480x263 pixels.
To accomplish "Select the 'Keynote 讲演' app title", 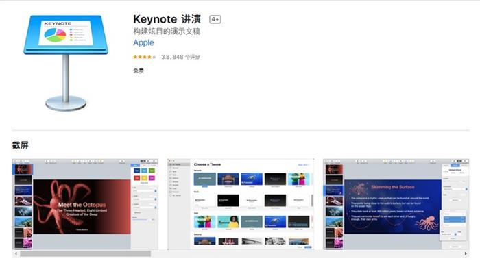I will (x=167, y=19).
